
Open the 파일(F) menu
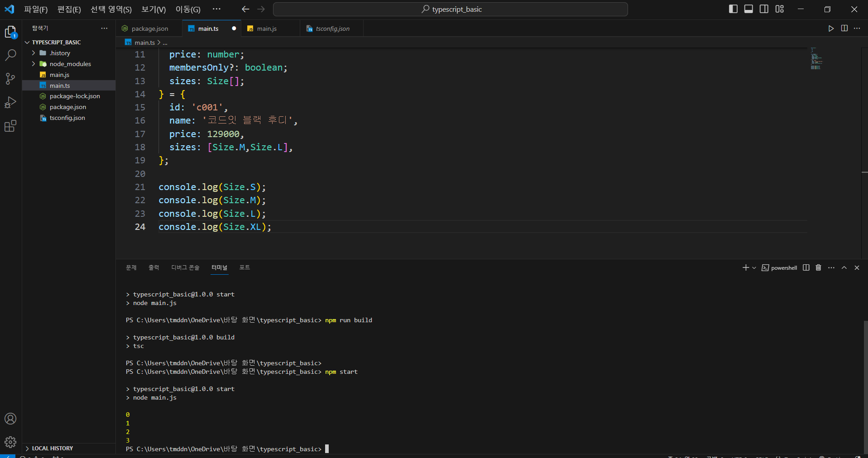pos(36,9)
